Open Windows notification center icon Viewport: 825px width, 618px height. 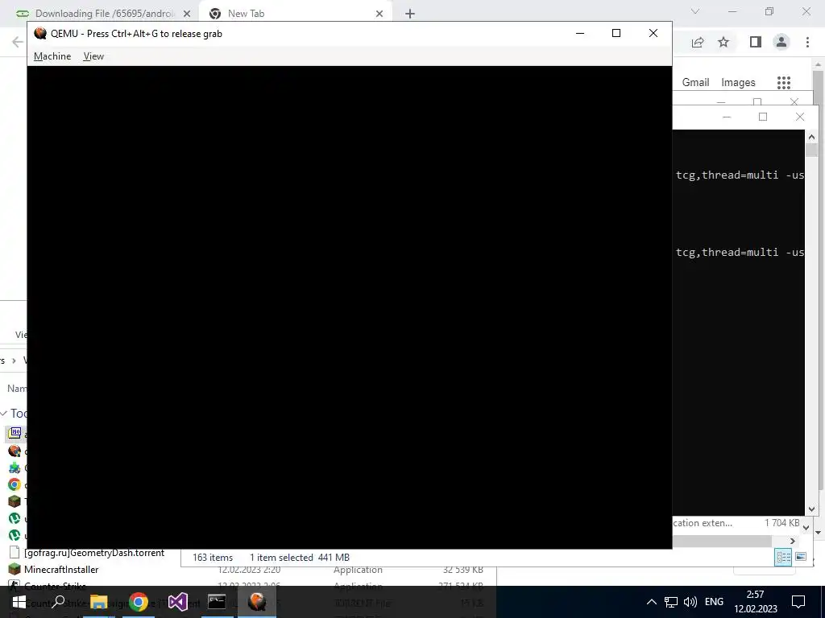pos(798,602)
